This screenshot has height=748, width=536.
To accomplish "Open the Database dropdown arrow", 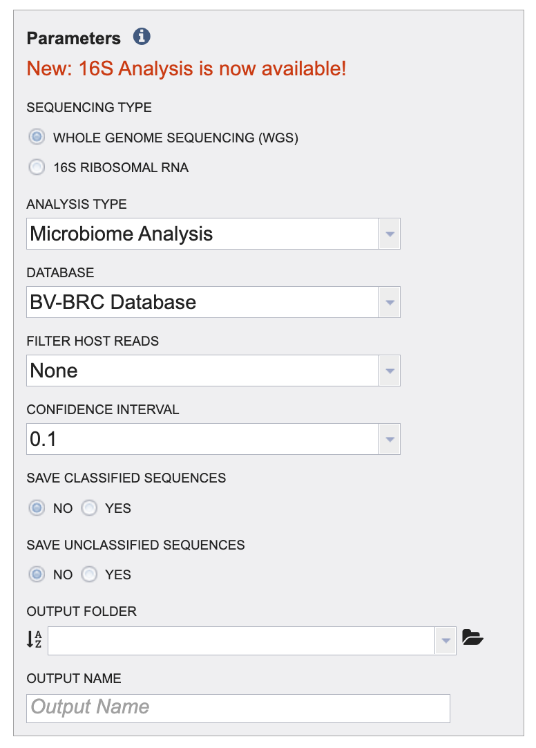I will point(390,302).
